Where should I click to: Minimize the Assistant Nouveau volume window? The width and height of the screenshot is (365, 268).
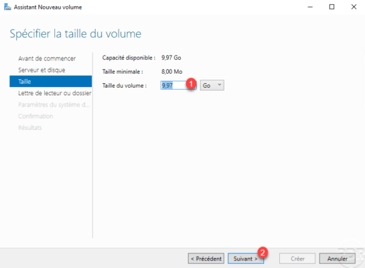tap(310, 7)
